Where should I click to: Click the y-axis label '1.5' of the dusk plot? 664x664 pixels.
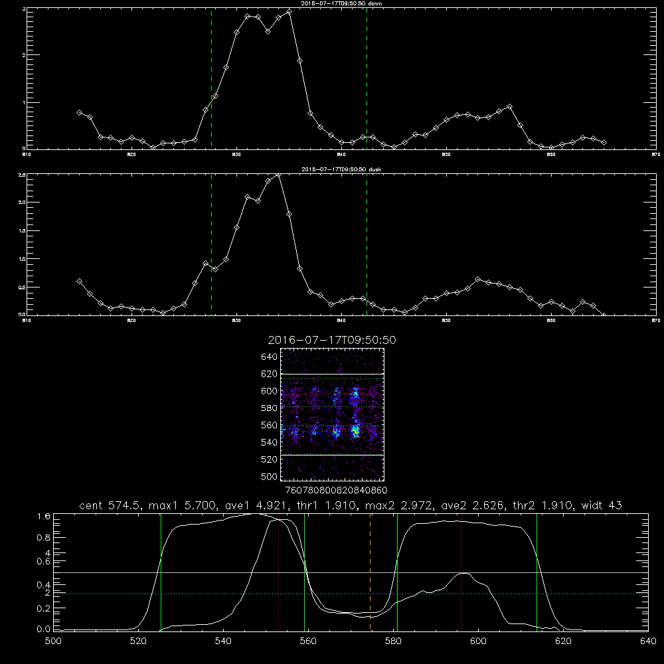(x=23, y=231)
